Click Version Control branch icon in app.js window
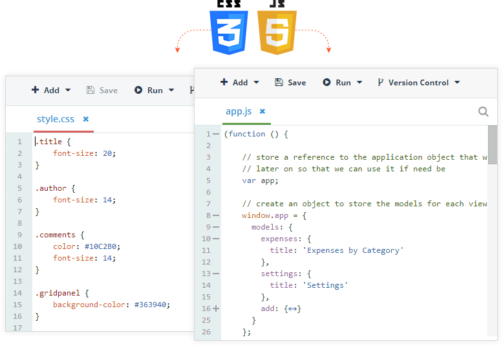Image resolution: width=503 pixels, height=346 pixels. 380,83
